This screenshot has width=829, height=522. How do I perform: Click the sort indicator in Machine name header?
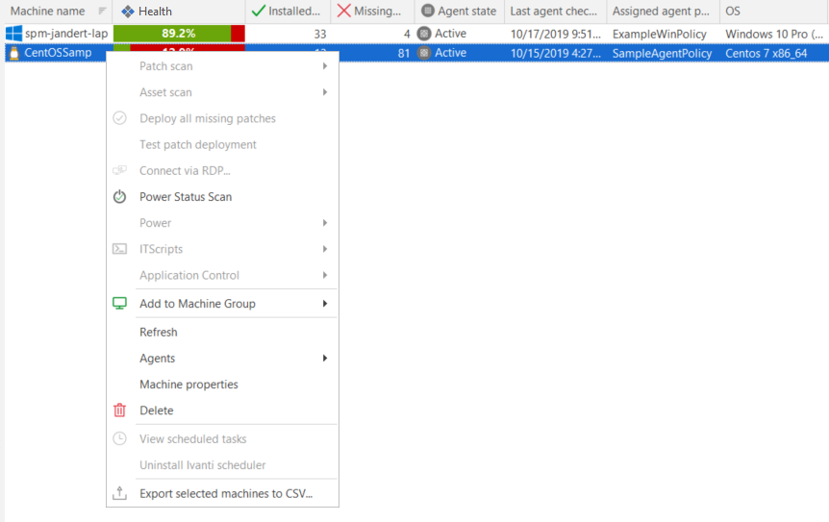point(102,11)
